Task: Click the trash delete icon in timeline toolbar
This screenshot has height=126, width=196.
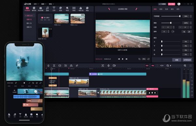Action: click(48, 66)
